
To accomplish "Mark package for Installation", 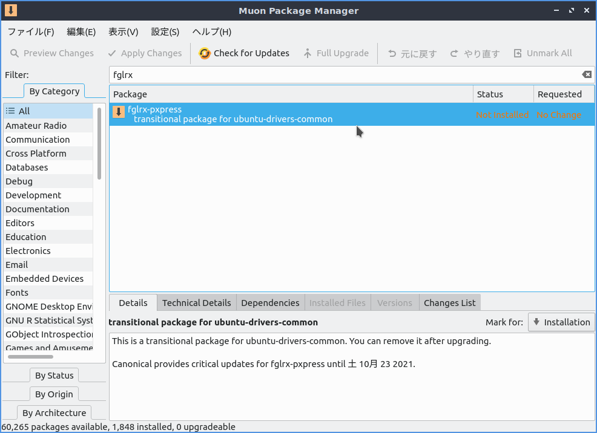I will (561, 322).
